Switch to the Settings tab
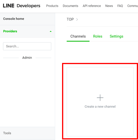Image resolution: width=138 pixels, height=140 pixels. click(x=116, y=36)
